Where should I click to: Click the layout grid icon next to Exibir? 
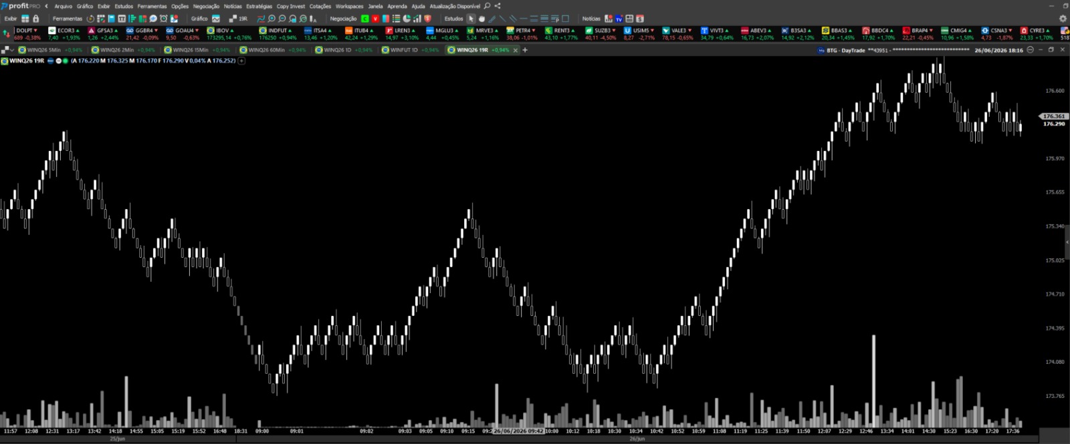point(25,19)
